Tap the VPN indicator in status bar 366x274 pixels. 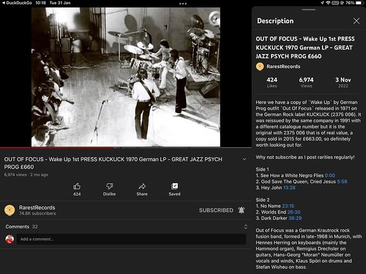335,3
